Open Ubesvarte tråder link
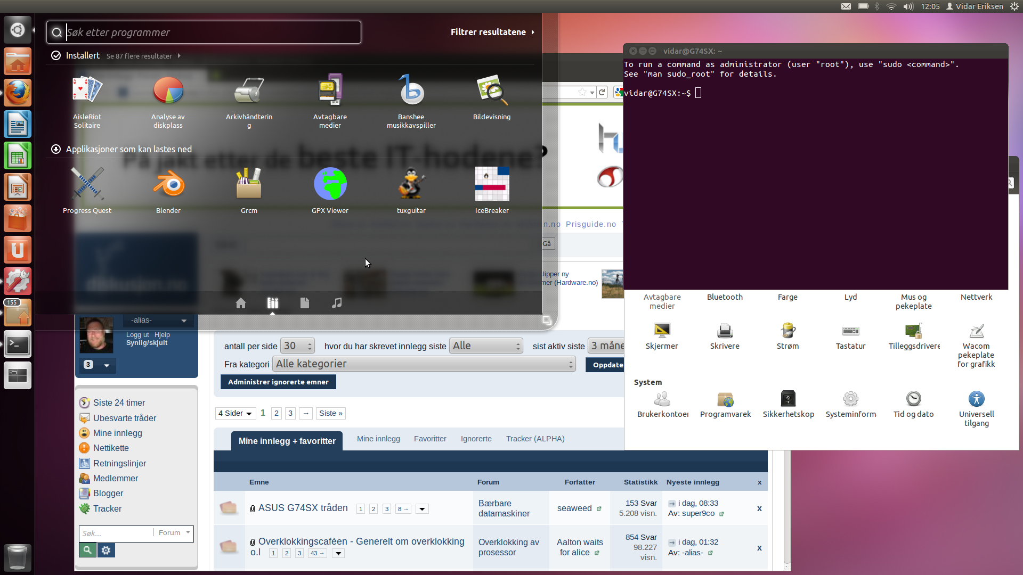Viewport: 1023px width, 575px height. [125, 418]
